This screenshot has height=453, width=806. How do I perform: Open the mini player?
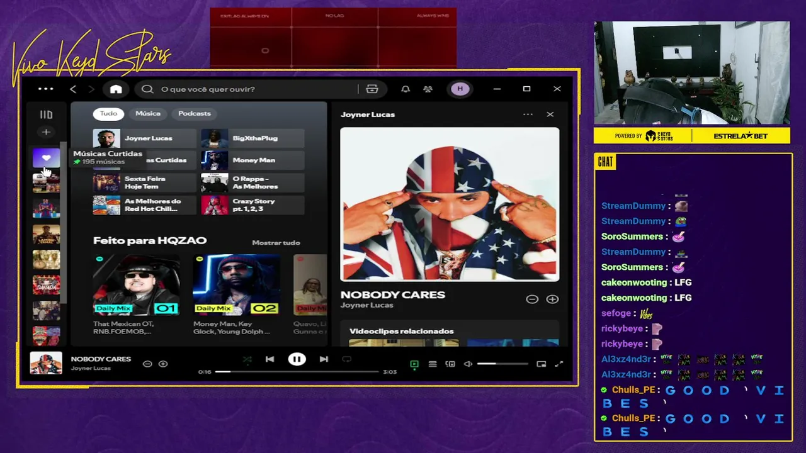pyautogui.click(x=541, y=364)
